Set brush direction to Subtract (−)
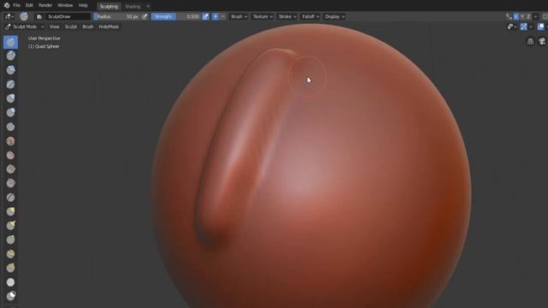Viewport: 548px width, 308px height. tap(223, 16)
